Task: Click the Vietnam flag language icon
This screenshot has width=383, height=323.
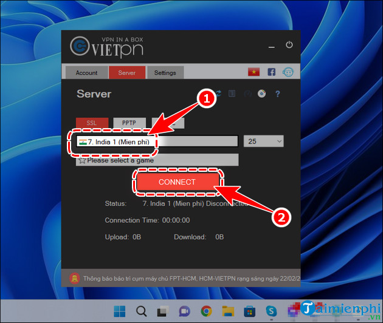Action: (254, 72)
